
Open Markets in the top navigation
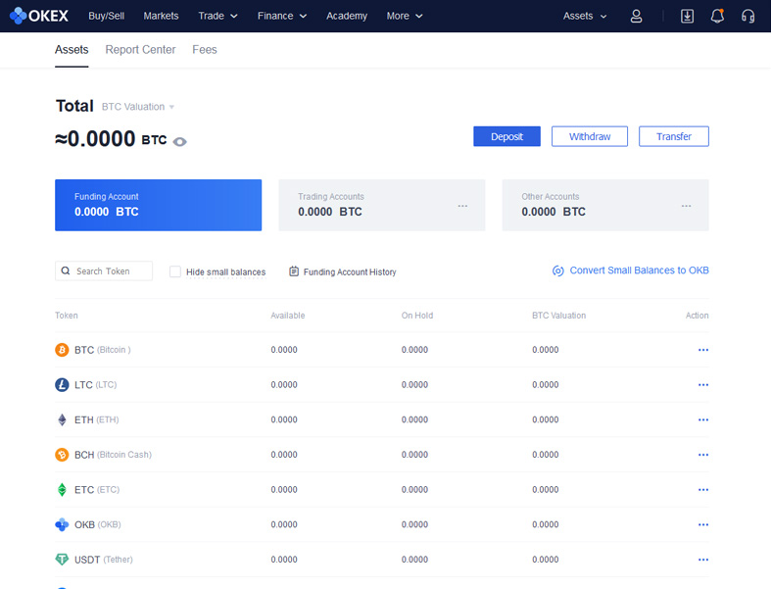coord(161,16)
